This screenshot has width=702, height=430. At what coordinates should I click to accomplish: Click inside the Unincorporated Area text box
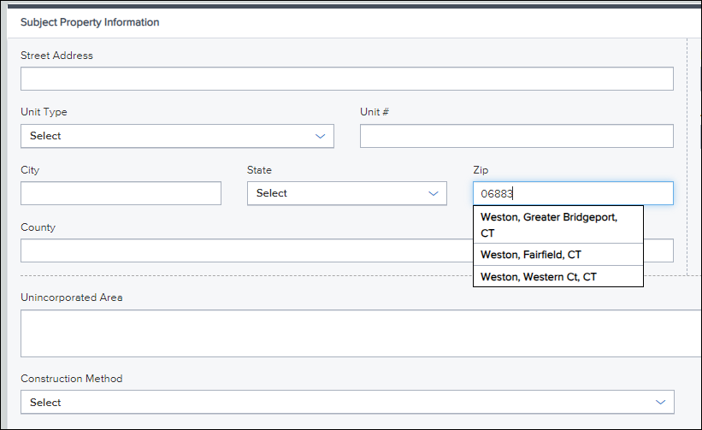361,333
